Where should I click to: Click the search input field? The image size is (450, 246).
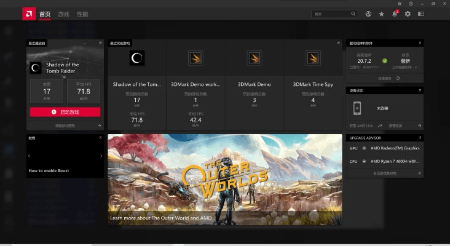tap(332, 14)
